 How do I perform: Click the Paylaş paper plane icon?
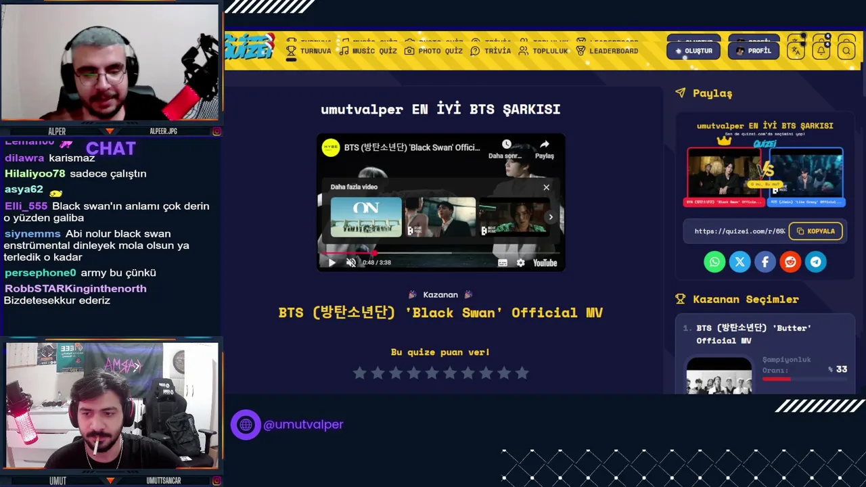[681, 93]
